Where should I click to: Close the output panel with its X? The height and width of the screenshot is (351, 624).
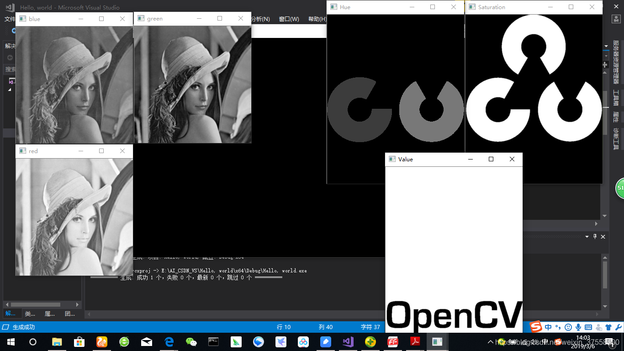pyautogui.click(x=603, y=237)
